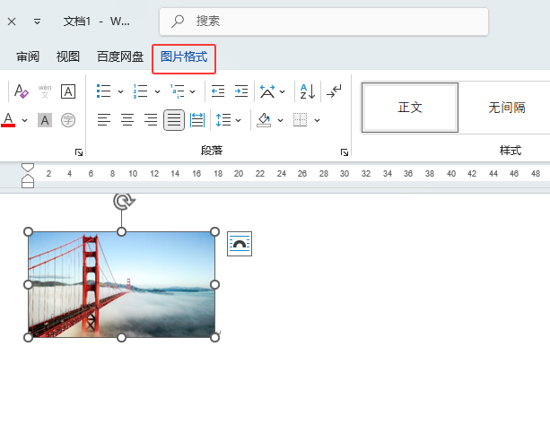Click the Asian Layout icon
The height and width of the screenshot is (433, 550).
point(267,91)
